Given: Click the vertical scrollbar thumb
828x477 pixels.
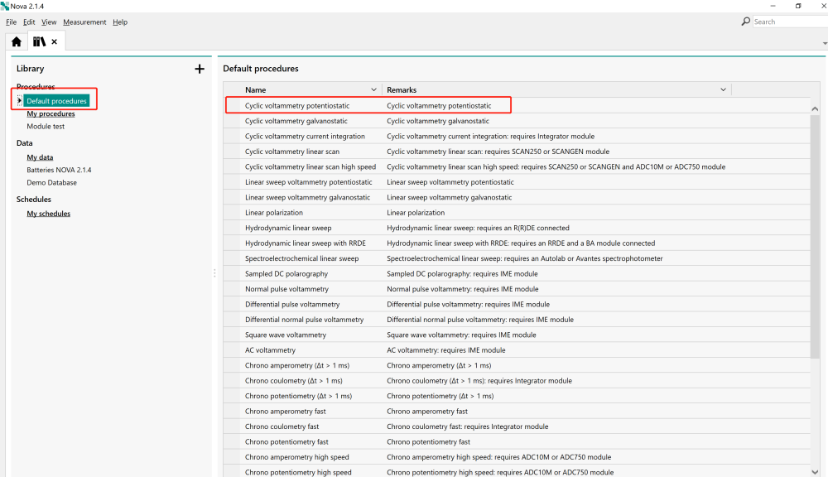Looking at the screenshot, I should (x=815, y=235).
